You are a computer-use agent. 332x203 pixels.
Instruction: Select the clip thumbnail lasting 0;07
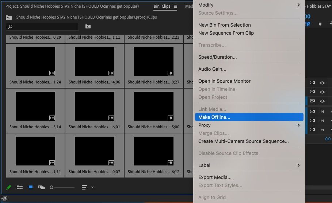(95, 151)
